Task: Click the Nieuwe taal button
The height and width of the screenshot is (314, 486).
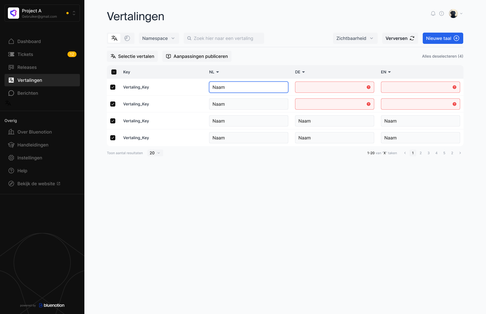Action: click(443, 38)
